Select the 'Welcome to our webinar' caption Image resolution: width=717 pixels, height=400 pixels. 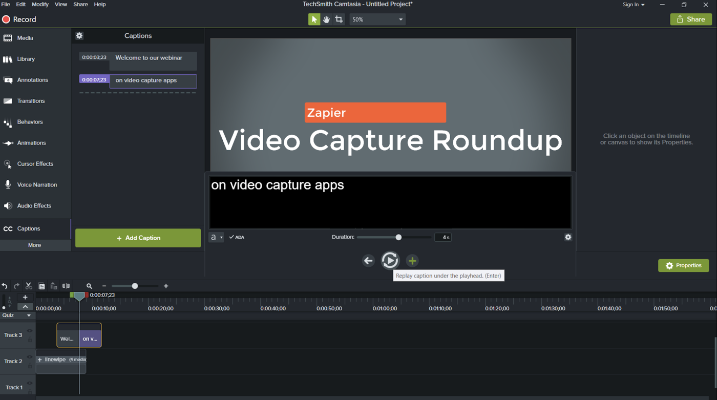149,58
